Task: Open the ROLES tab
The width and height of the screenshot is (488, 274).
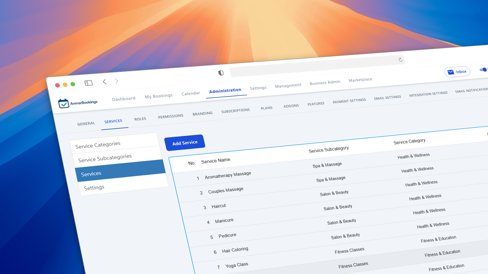Action: (140, 118)
